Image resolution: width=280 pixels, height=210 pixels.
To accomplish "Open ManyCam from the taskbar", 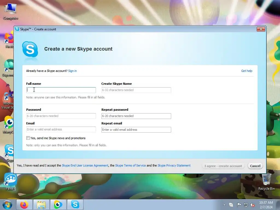I will [x=58, y=205].
